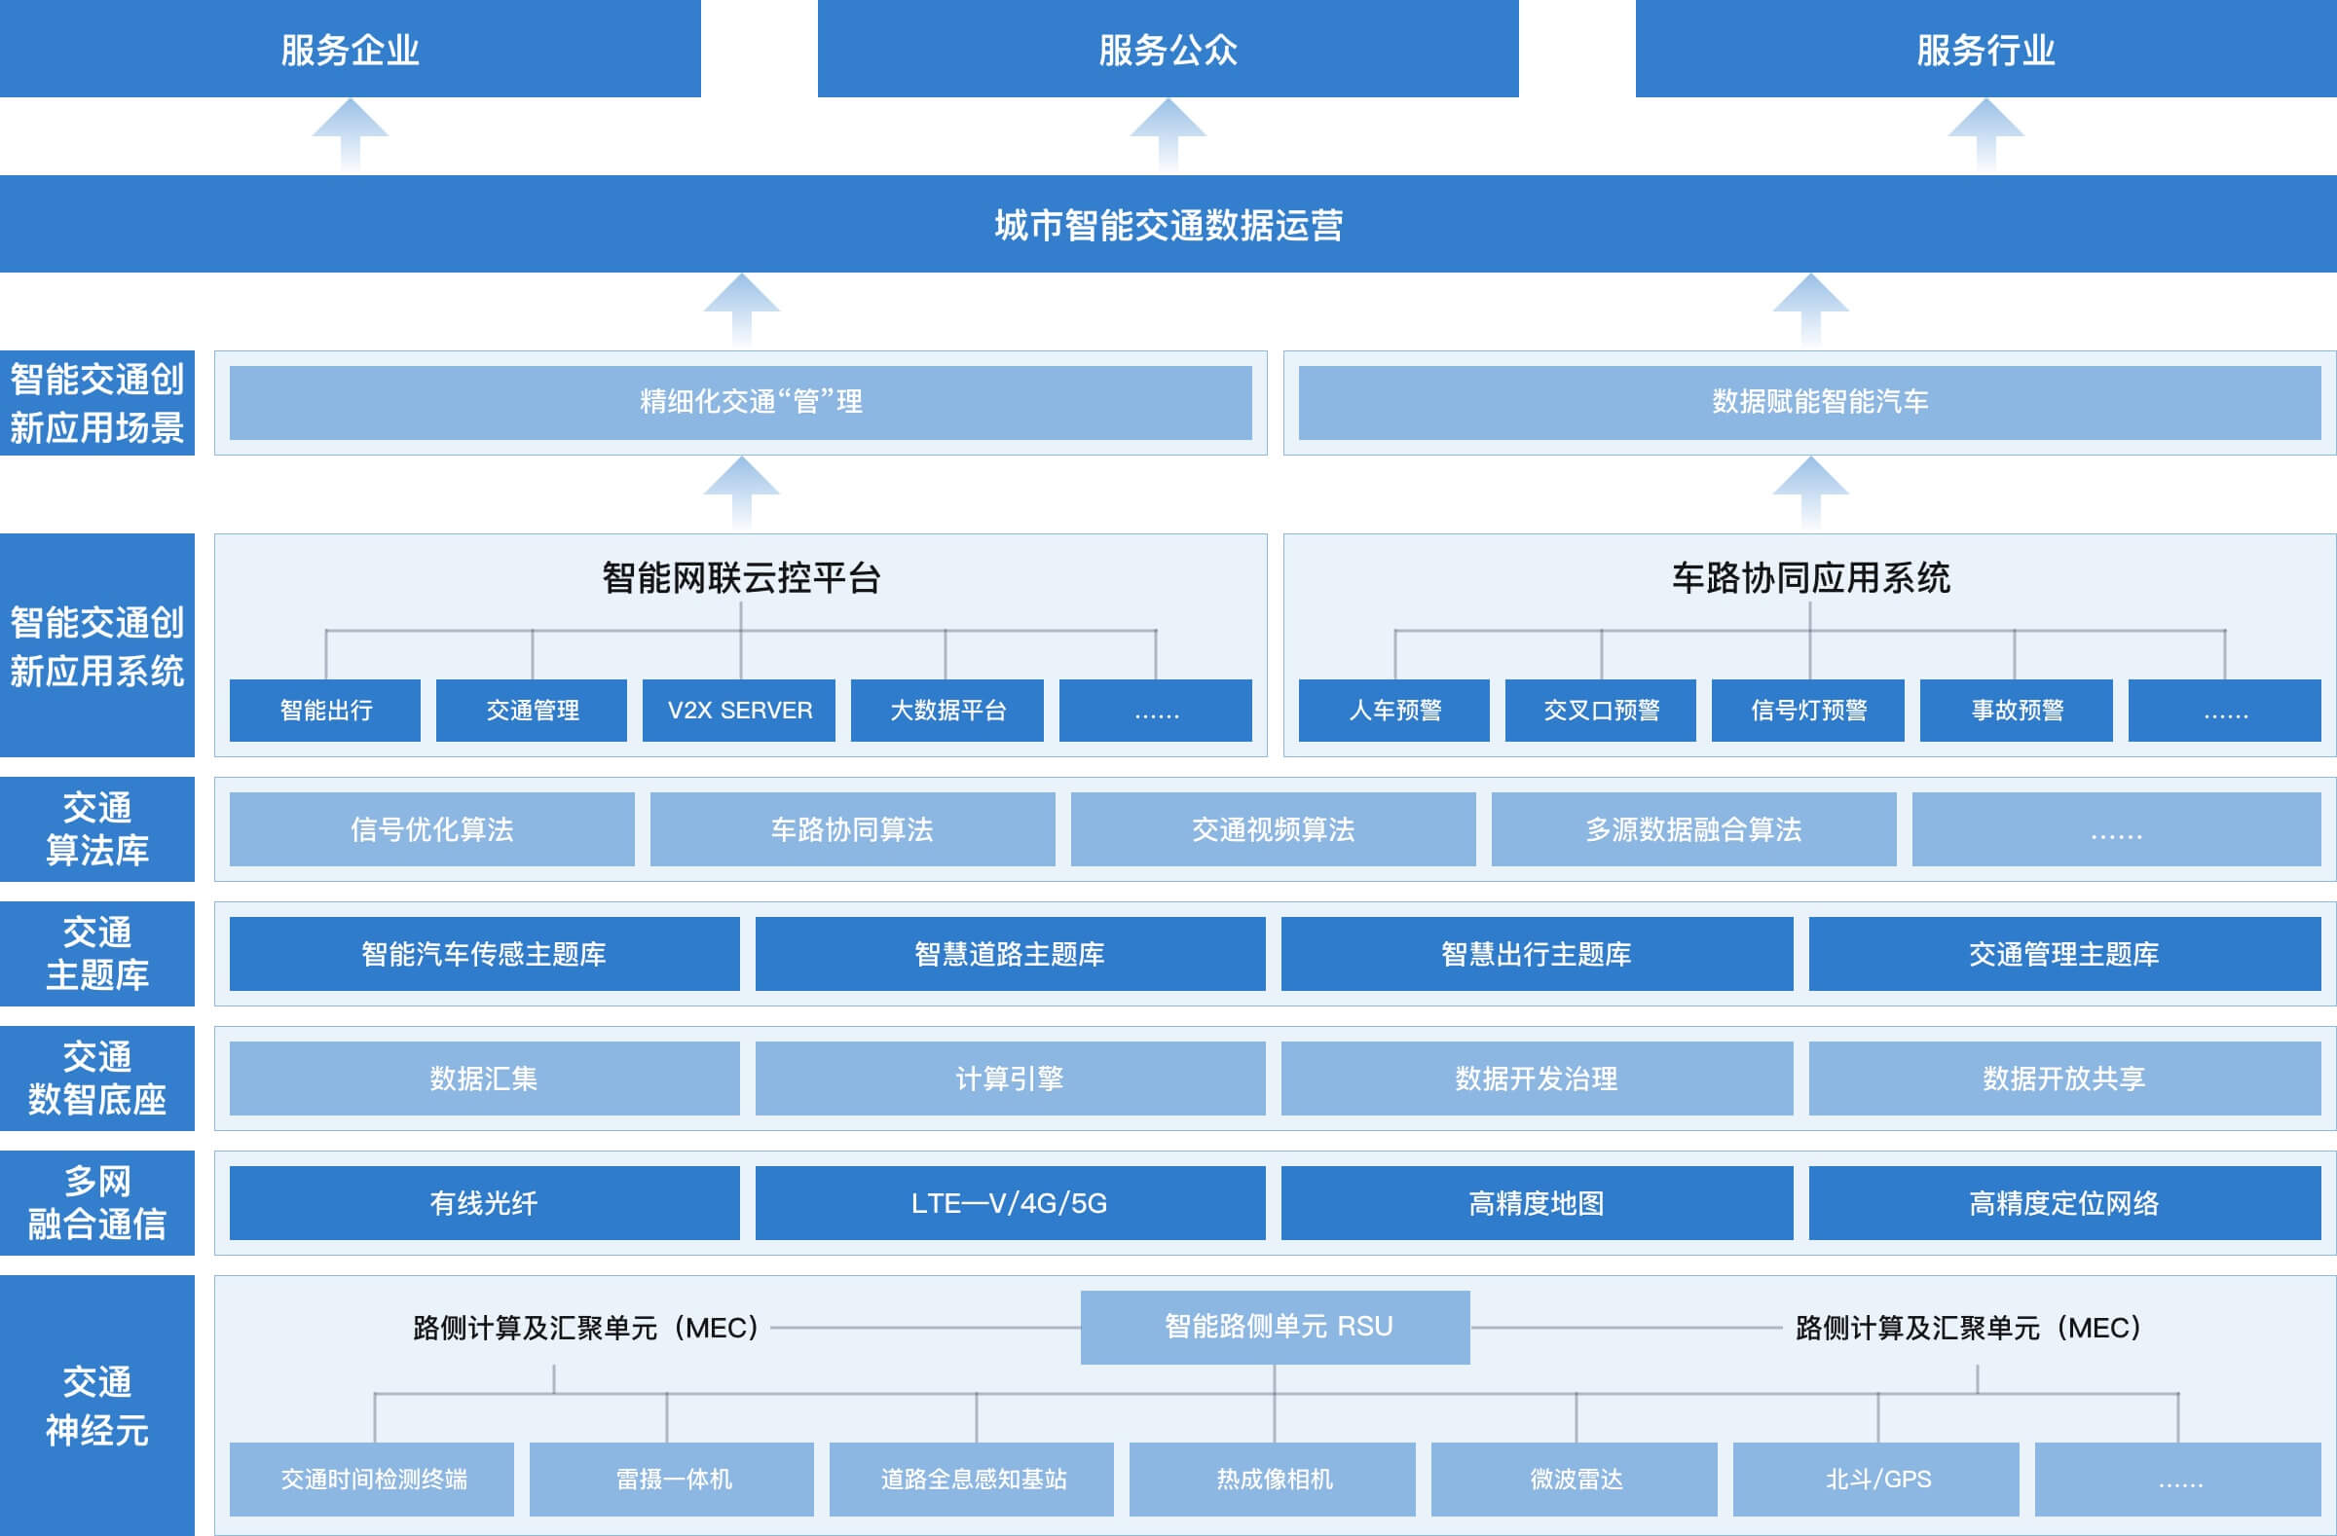The height and width of the screenshot is (1536, 2337).
Task: Select the 信号灯预警 module
Action: (1806, 711)
